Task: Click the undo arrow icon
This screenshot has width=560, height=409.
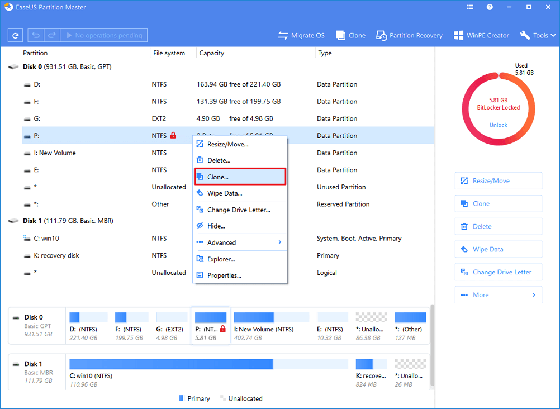Action: [x=36, y=35]
